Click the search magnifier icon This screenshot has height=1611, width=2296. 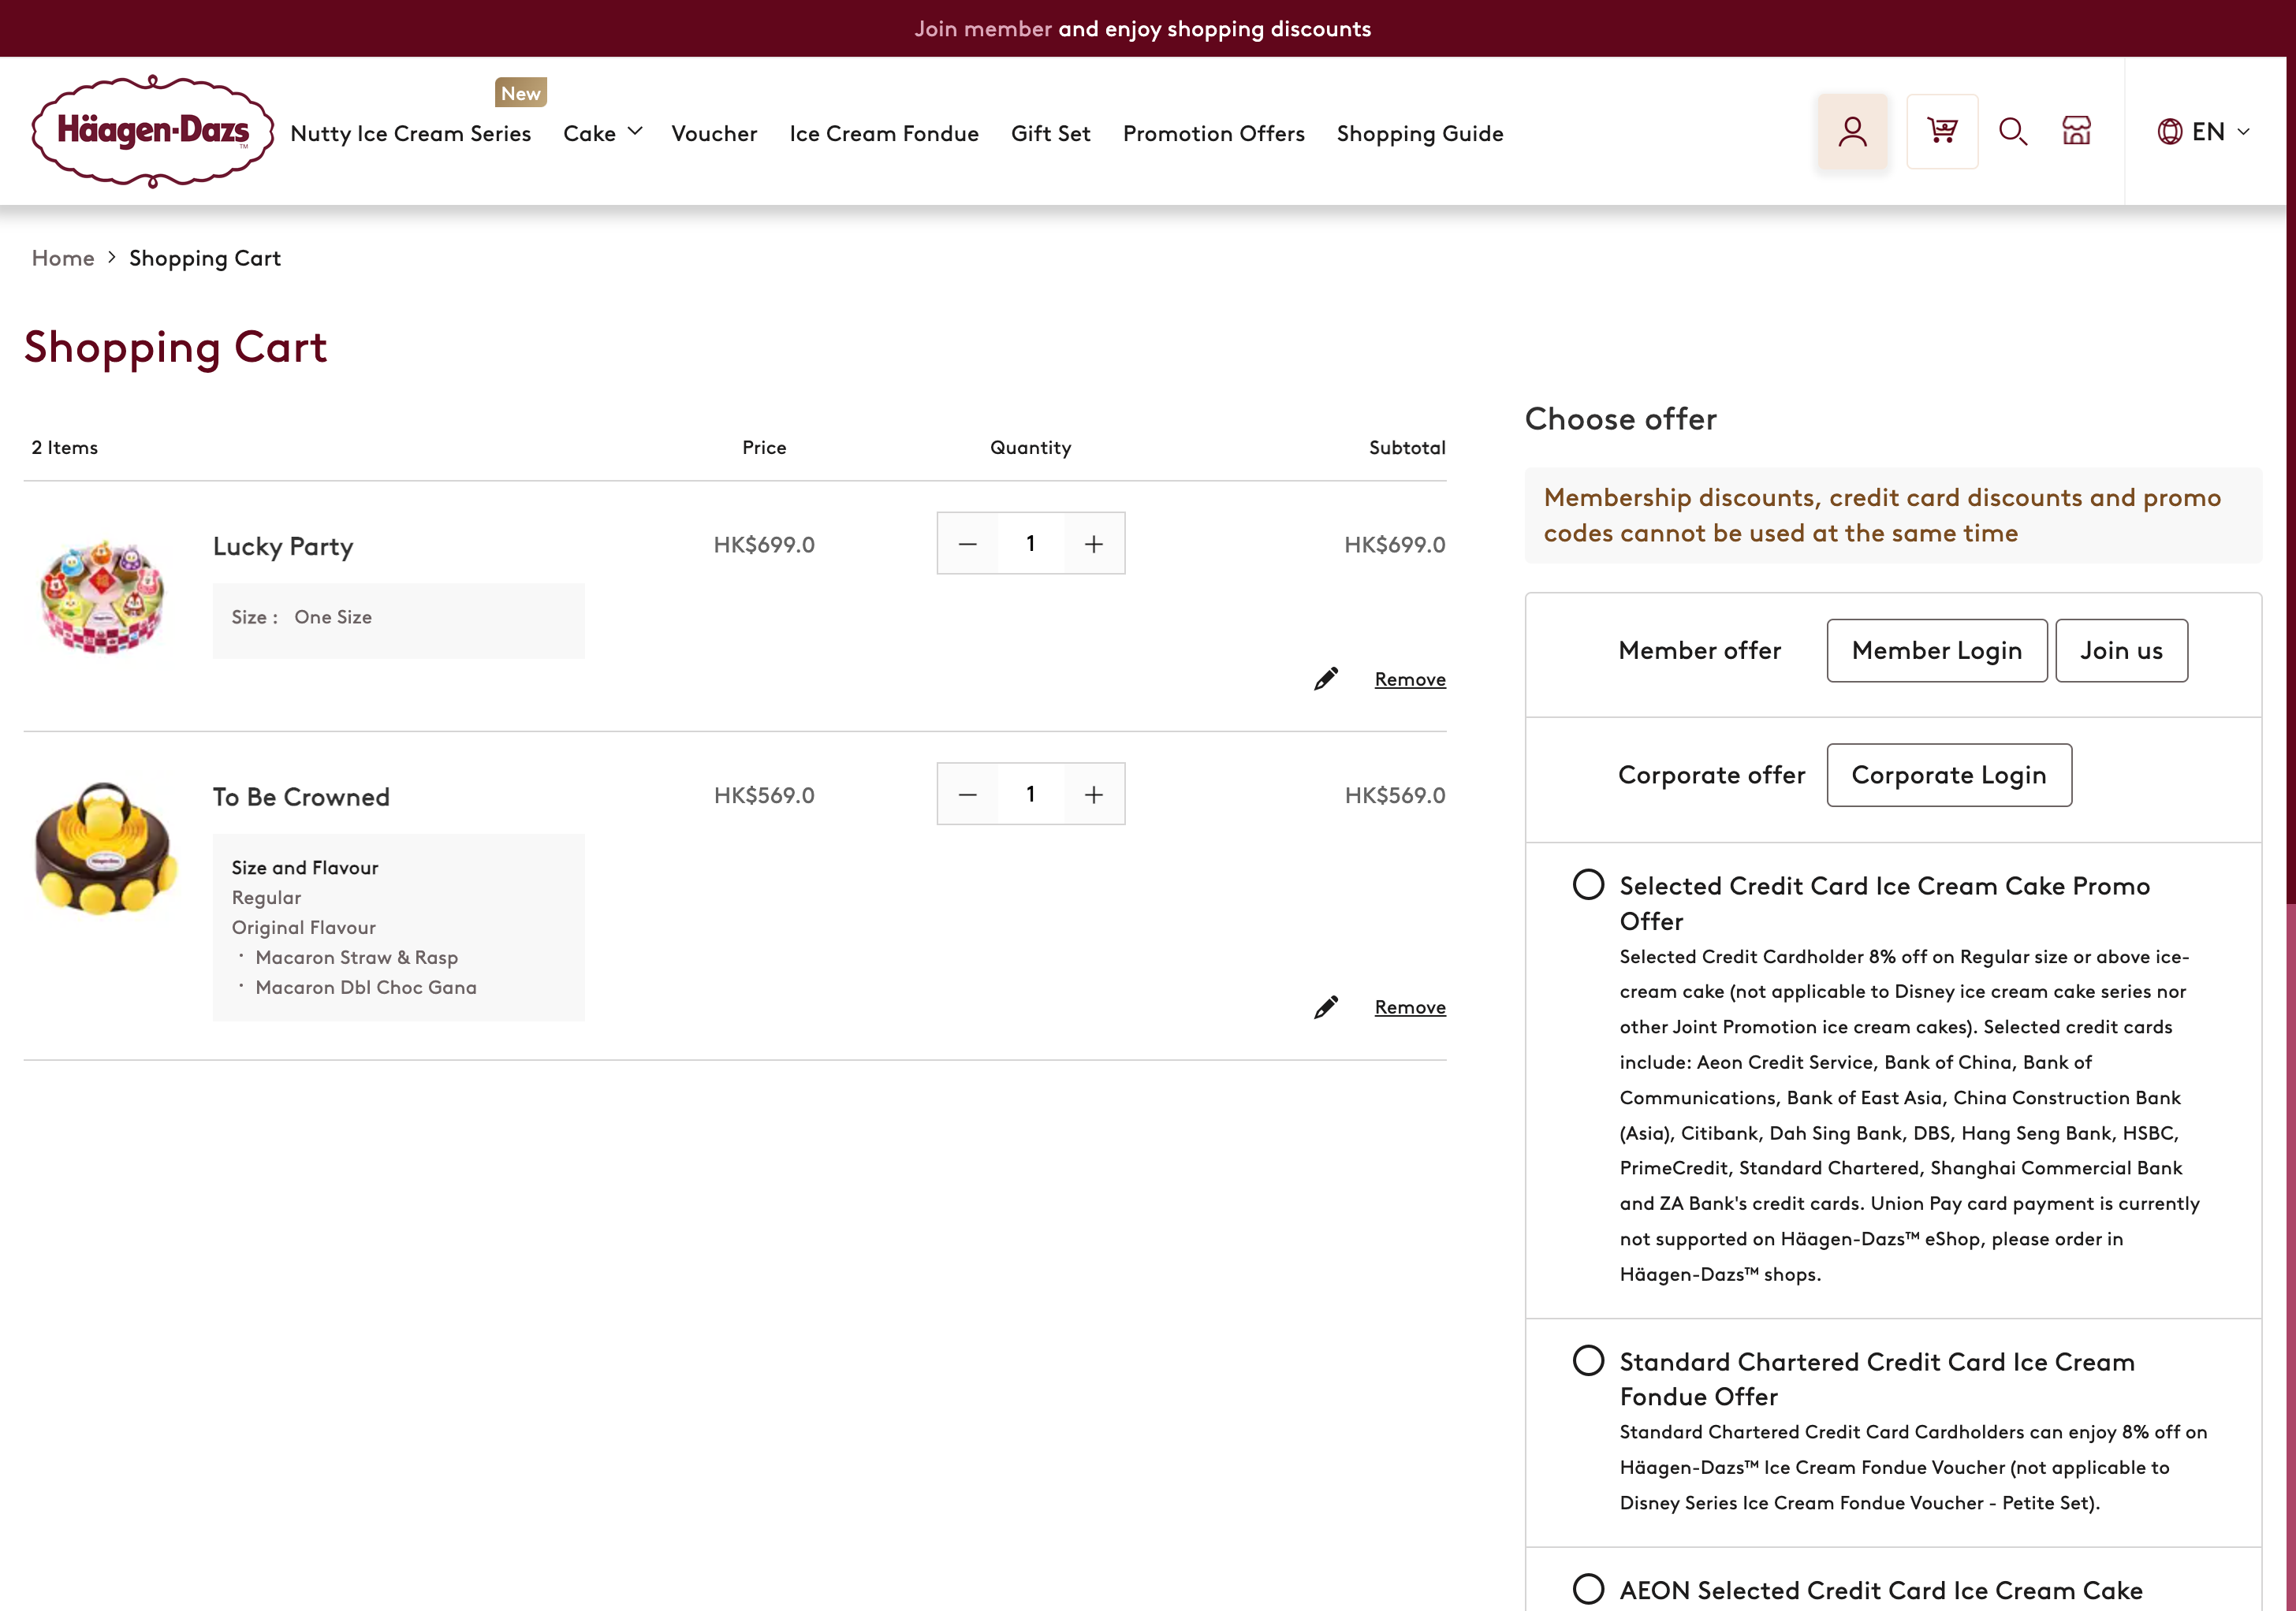pyautogui.click(x=2012, y=131)
